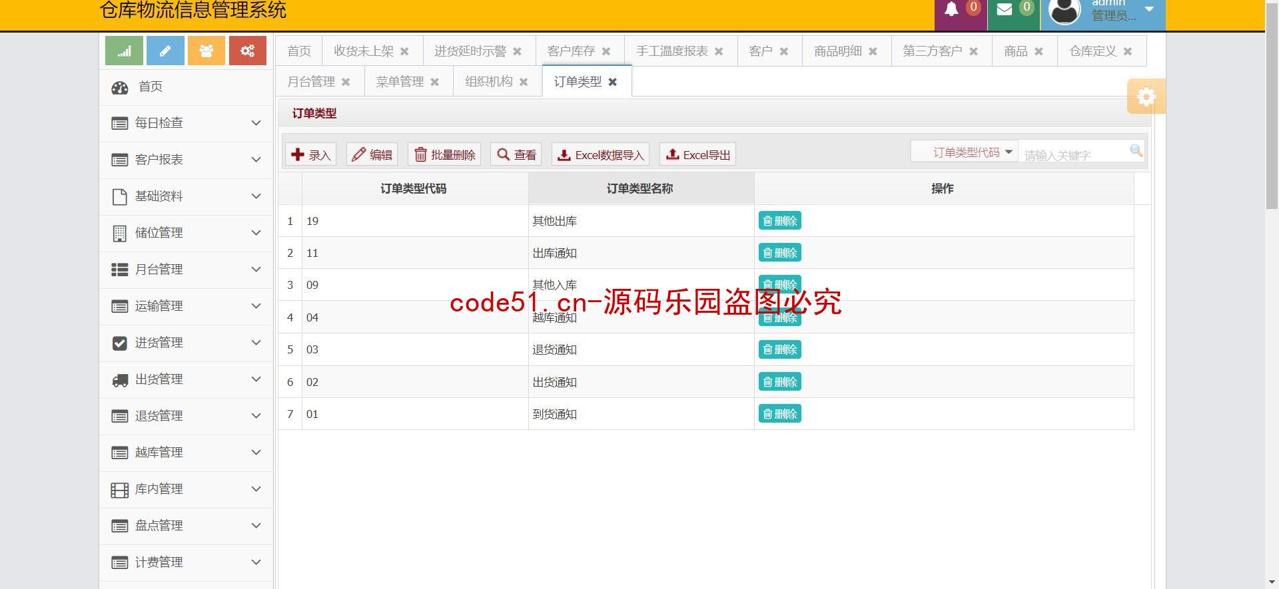1279x589 pixels.
Task: Expand the 计费管理 sidebar menu
Action: (x=185, y=562)
